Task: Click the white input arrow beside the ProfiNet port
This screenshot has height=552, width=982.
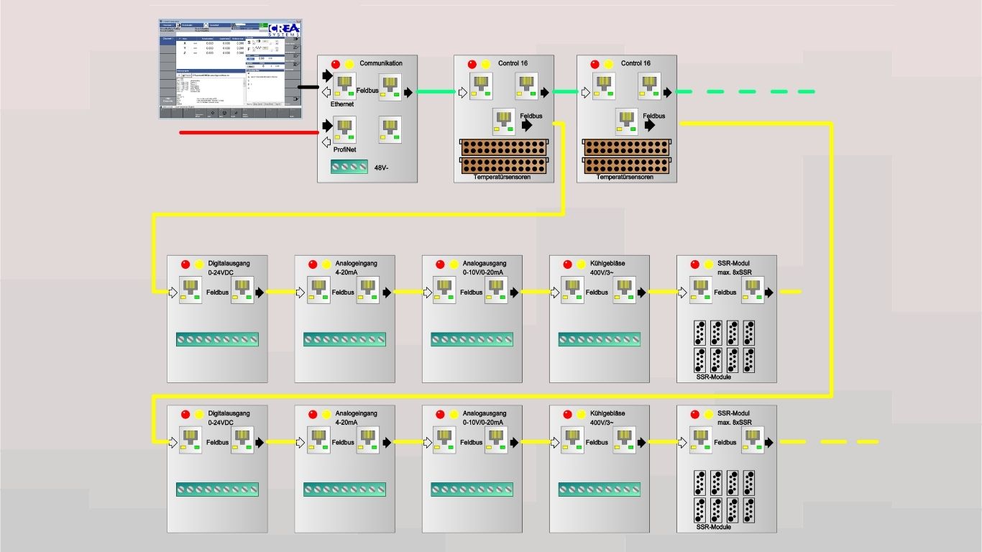Action: (x=327, y=141)
